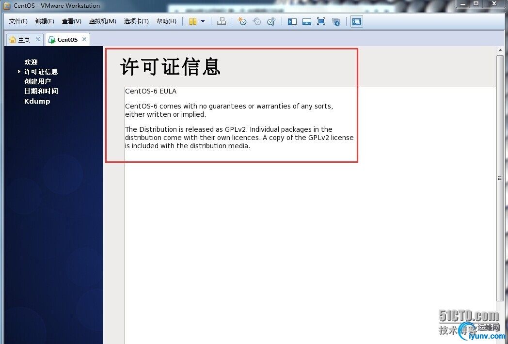Open the 选项卡(T) menu
This screenshot has width=508, height=344.
pos(136,21)
